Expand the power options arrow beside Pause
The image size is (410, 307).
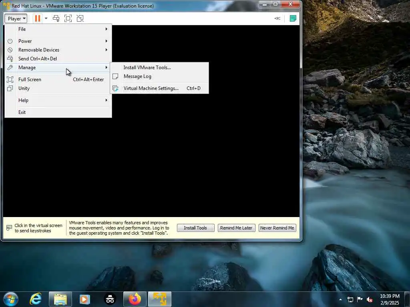[x=46, y=18]
